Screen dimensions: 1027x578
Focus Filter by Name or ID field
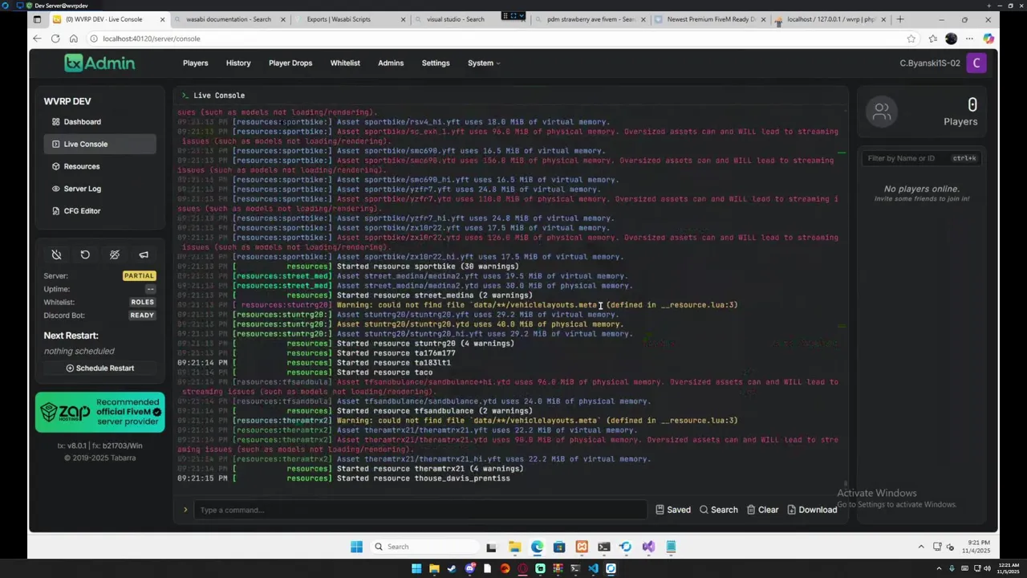922,158
